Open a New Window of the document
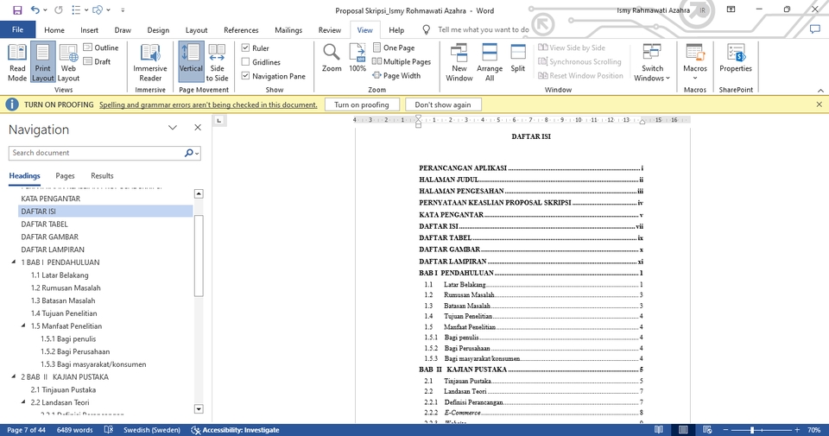Screen dimensions: 829x436 [459, 62]
